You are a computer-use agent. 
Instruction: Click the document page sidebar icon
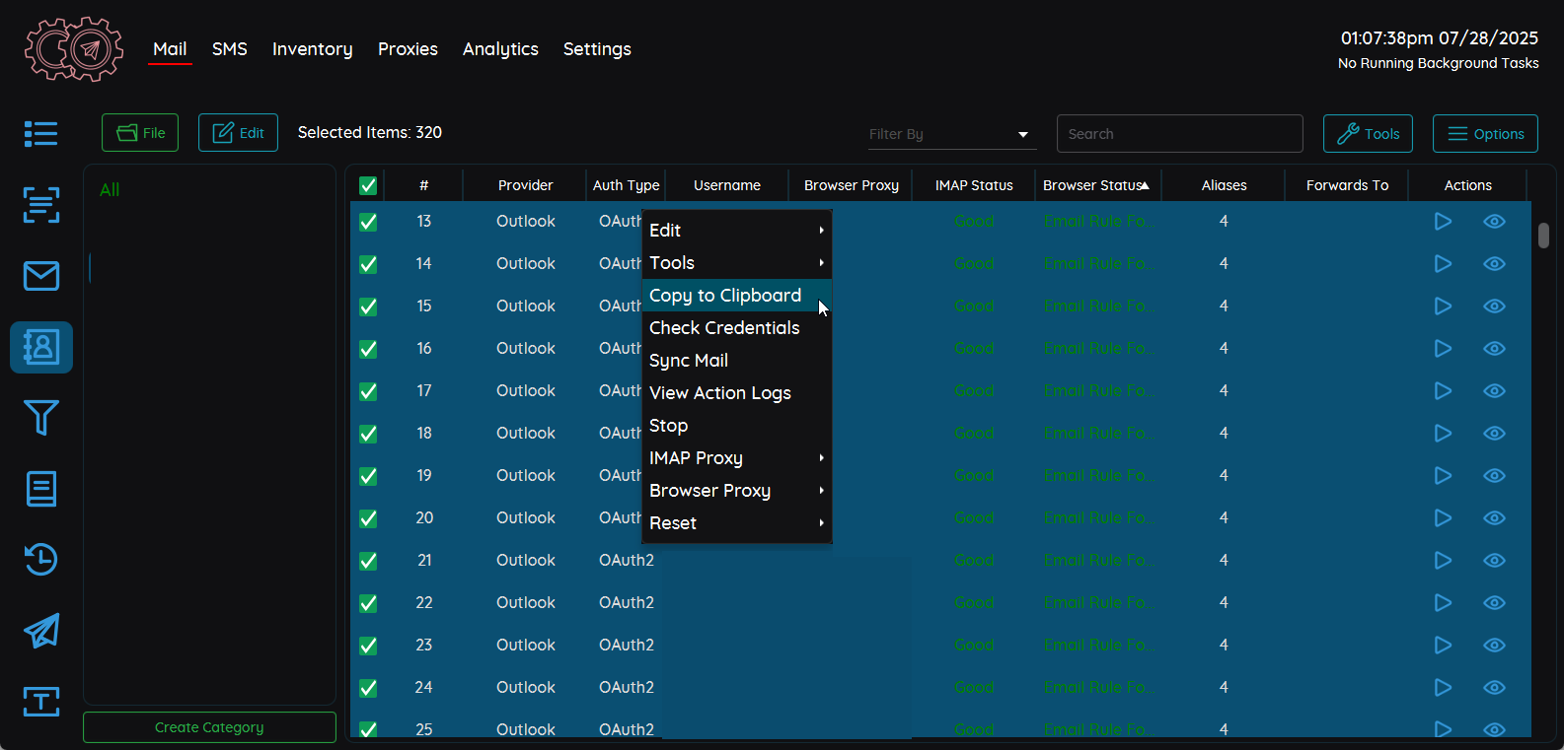click(x=40, y=489)
